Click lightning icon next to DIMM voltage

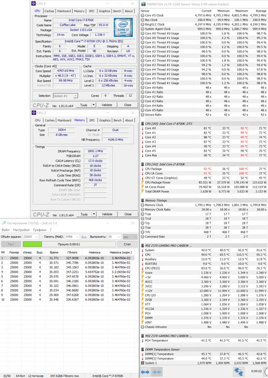tap(143, 318)
